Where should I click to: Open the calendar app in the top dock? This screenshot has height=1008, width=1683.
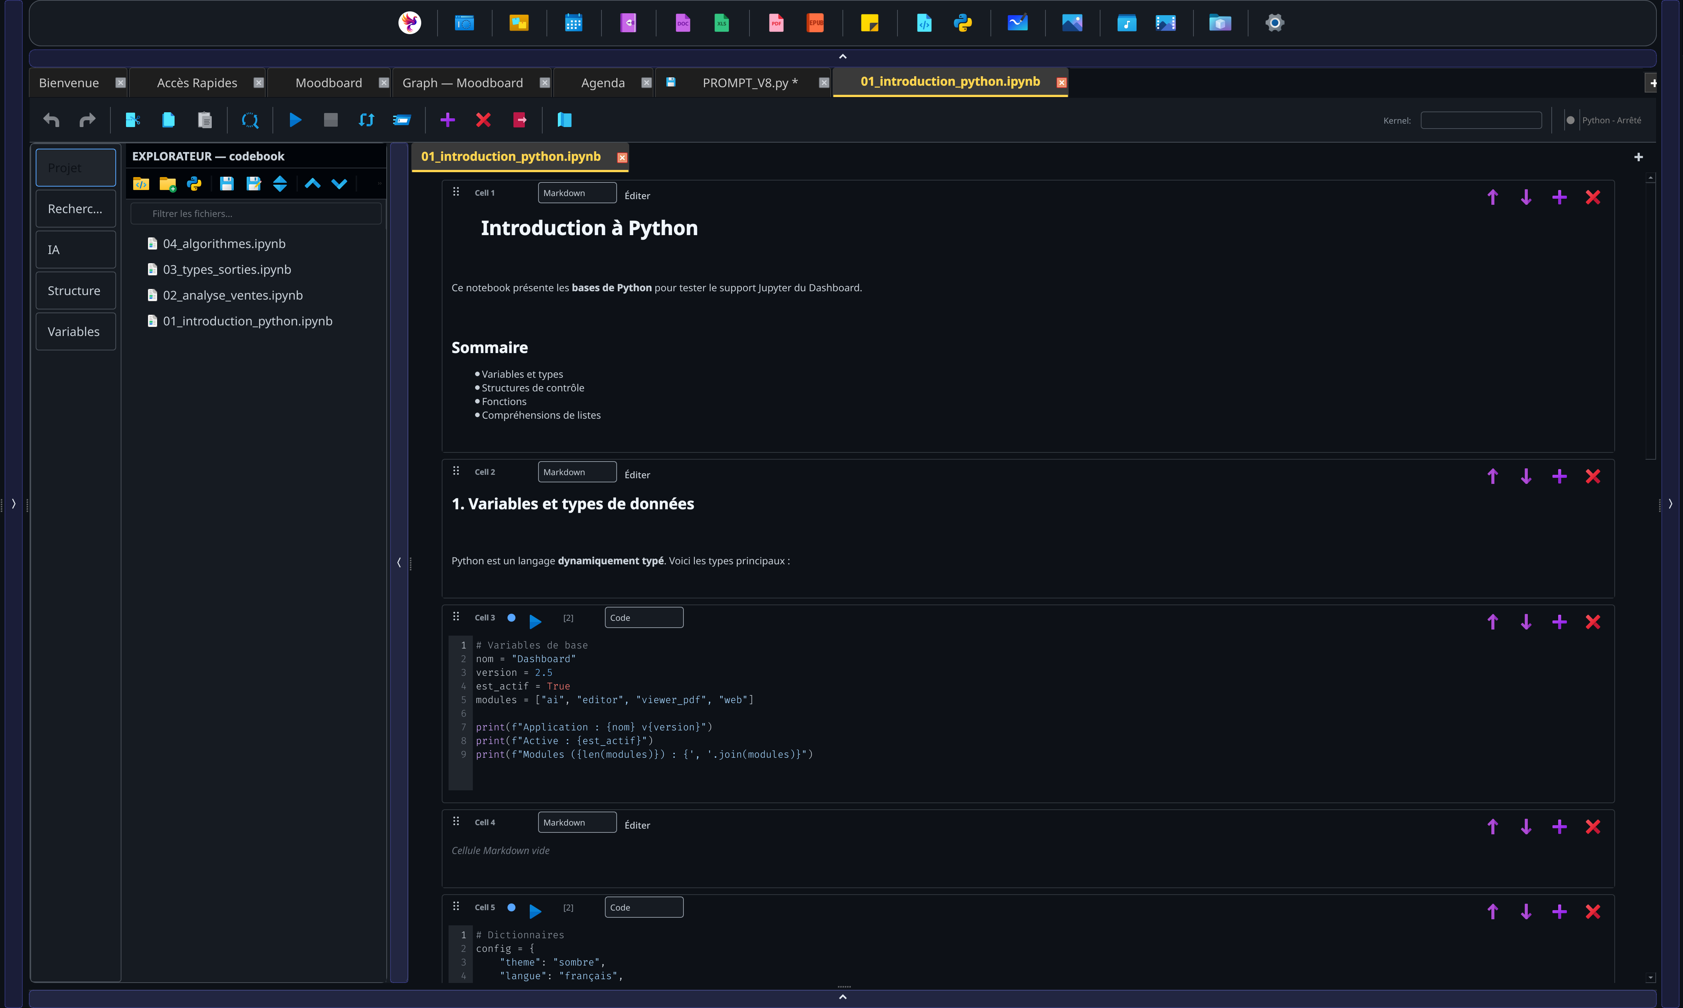point(574,23)
